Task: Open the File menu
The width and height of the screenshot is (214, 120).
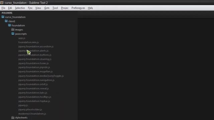Action: (x=3, y=8)
